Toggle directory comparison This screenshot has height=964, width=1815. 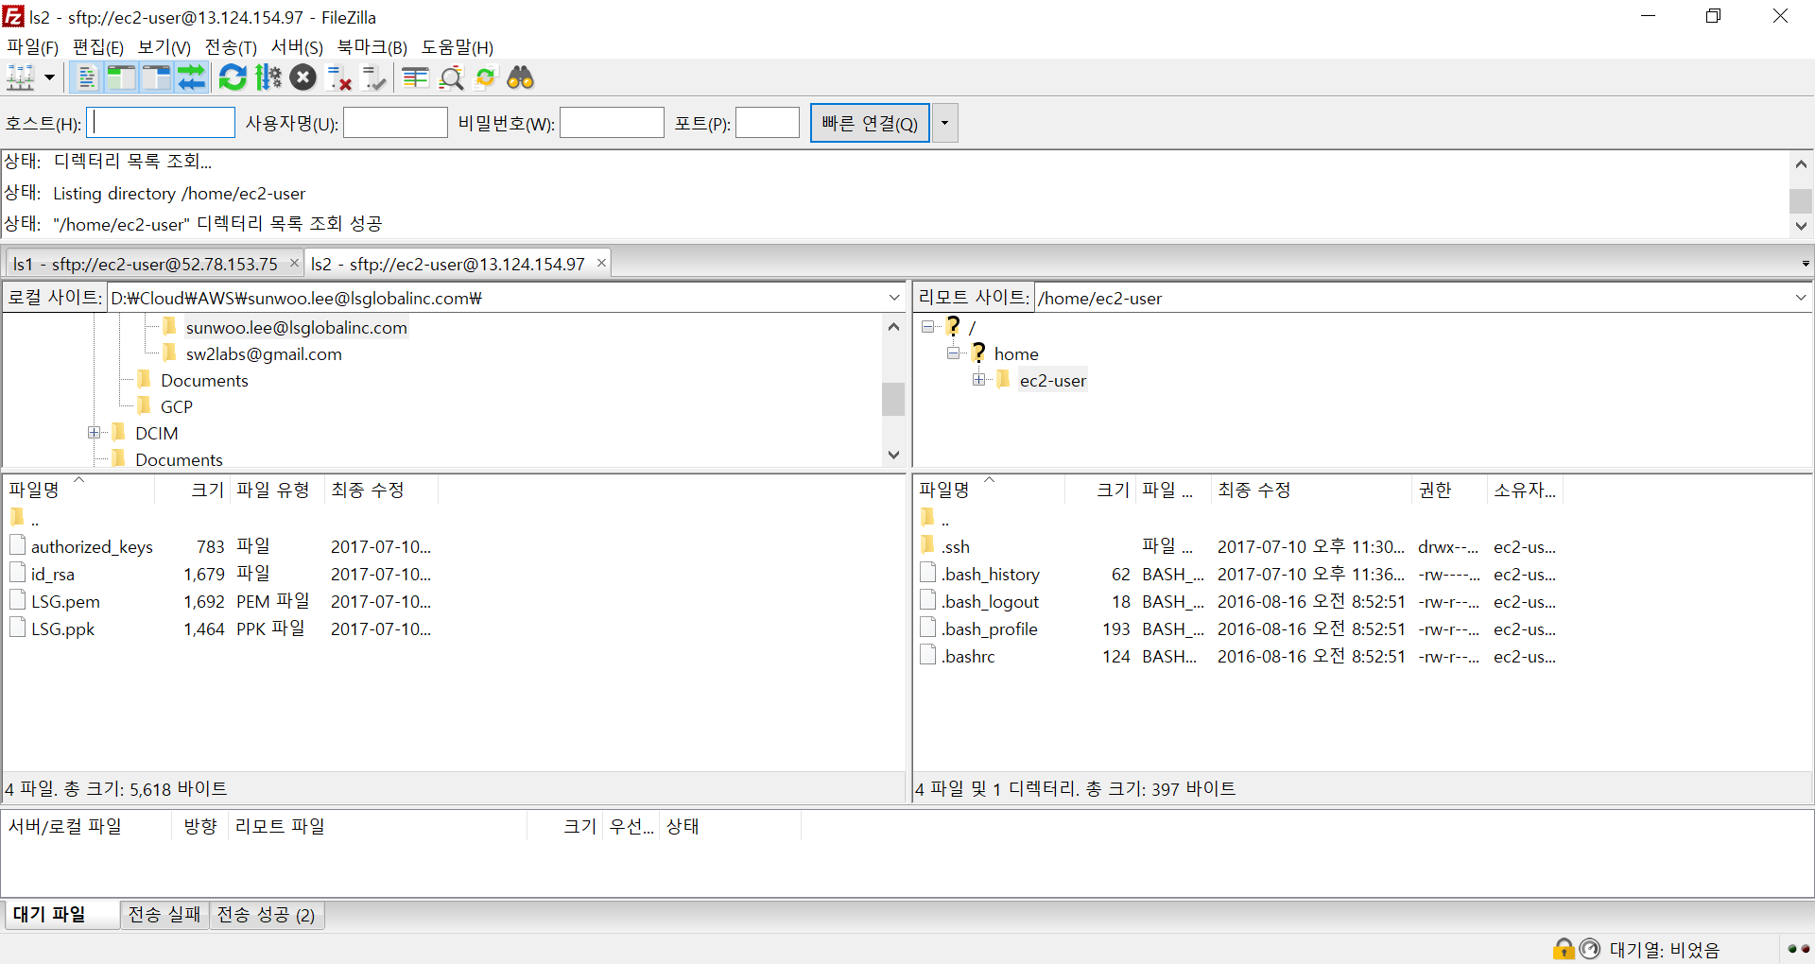click(x=451, y=77)
